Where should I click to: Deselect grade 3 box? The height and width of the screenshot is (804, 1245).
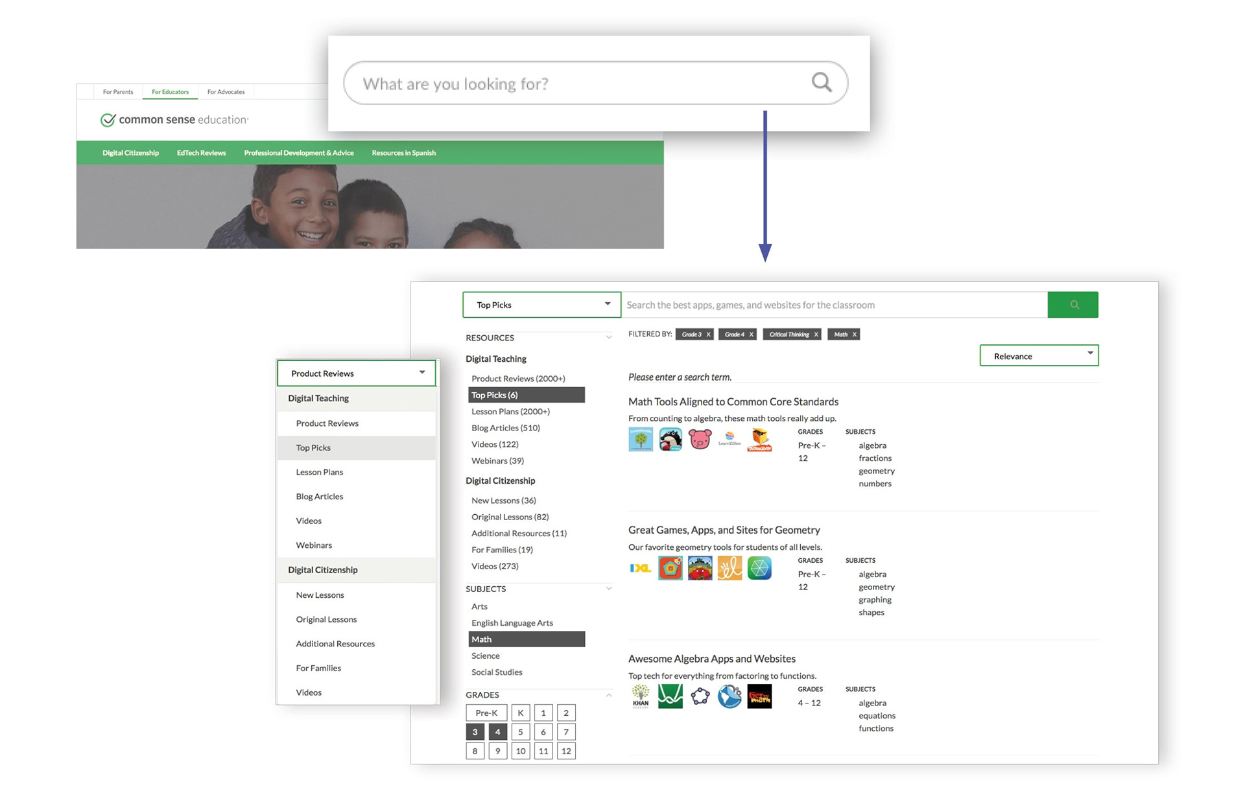(475, 732)
